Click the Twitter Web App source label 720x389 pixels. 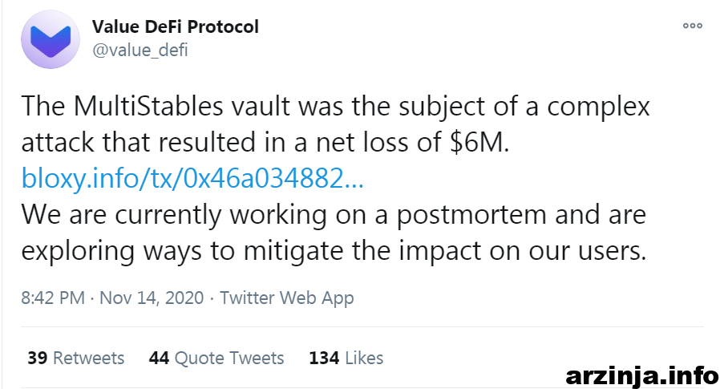pyautogui.click(x=286, y=298)
